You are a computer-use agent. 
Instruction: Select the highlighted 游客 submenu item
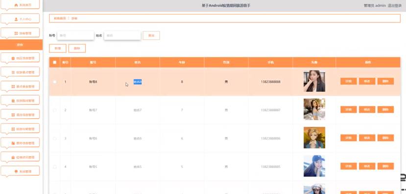coord(21,44)
